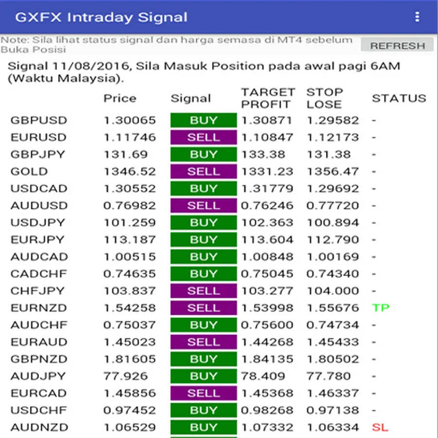The height and width of the screenshot is (438, 438).
Task: Select the EURAUD pair name
Action: [39, 342]
